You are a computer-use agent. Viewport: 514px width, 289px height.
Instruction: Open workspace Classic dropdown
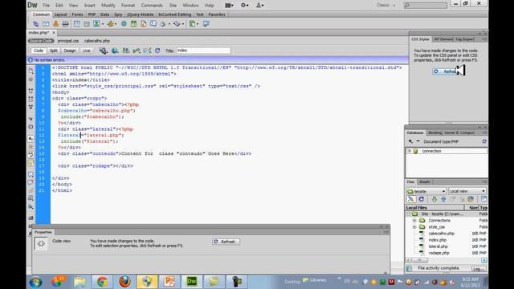point(385,6)
